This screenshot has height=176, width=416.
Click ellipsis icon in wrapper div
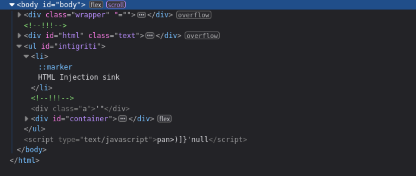[142, 15]
